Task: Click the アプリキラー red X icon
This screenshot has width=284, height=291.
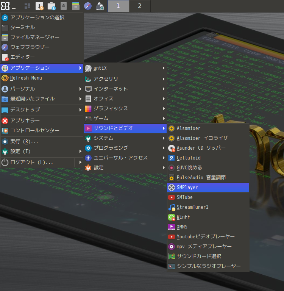Action: [x=5, y=121]
